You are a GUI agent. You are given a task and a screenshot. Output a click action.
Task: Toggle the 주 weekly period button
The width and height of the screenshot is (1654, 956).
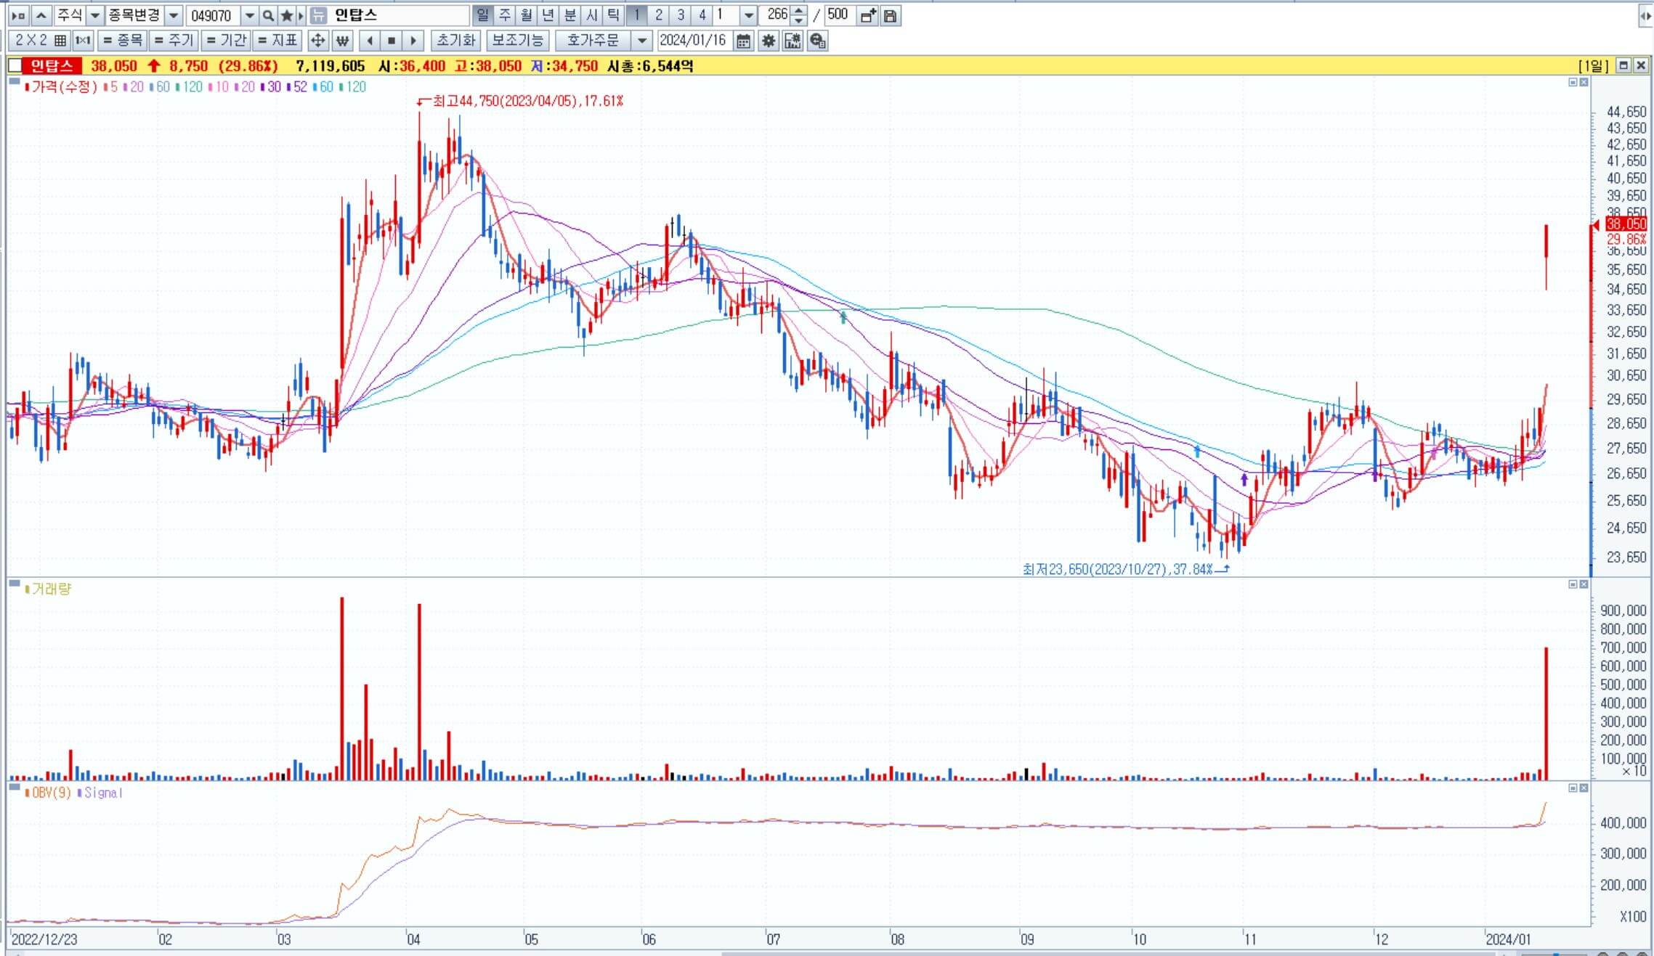tap(505, 15)
